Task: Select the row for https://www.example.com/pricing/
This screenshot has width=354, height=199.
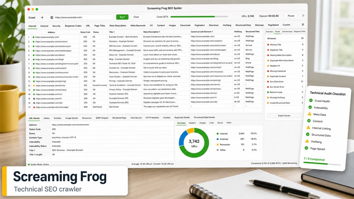Action: pos(145,81)
